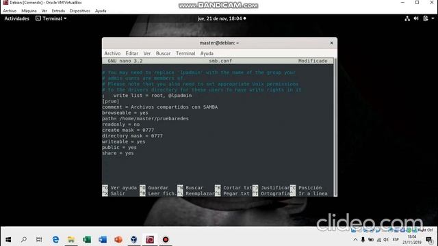Switch to the VirtualBox taskbar icon

(x=134, y=240)
